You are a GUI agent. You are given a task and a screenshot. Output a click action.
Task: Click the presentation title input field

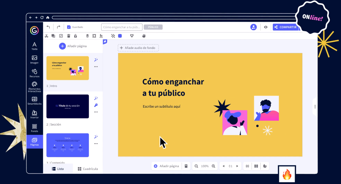pyautogui.click(x=122, y=27)
